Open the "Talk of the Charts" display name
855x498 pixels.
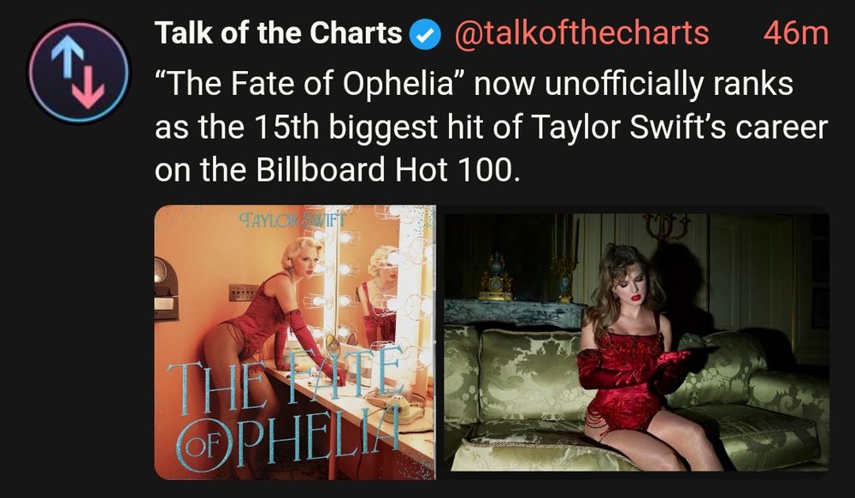[x=278, y=33]
